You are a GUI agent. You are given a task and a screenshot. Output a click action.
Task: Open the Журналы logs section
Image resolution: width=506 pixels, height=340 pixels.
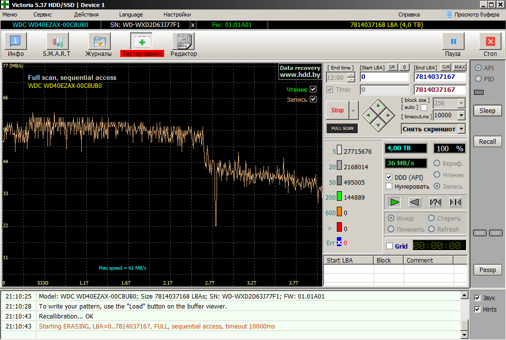(98, 45)
